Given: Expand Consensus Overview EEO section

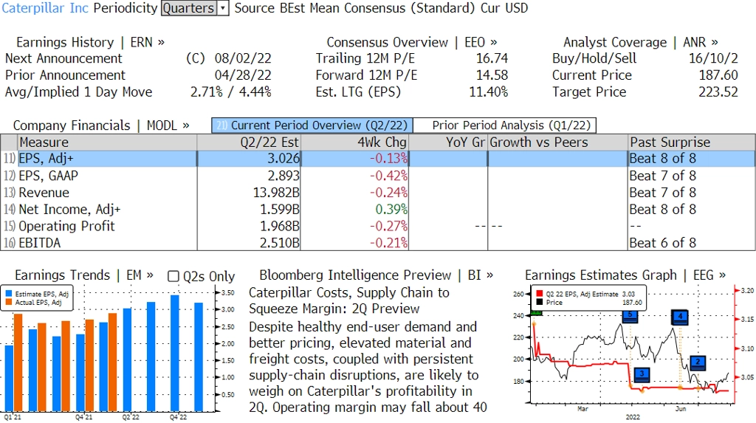Looking at the screenshot, I should tap(412, 42).
